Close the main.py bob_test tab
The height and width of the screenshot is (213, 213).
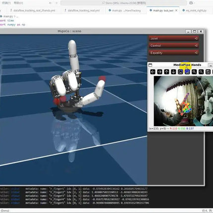tap(176, 10)
